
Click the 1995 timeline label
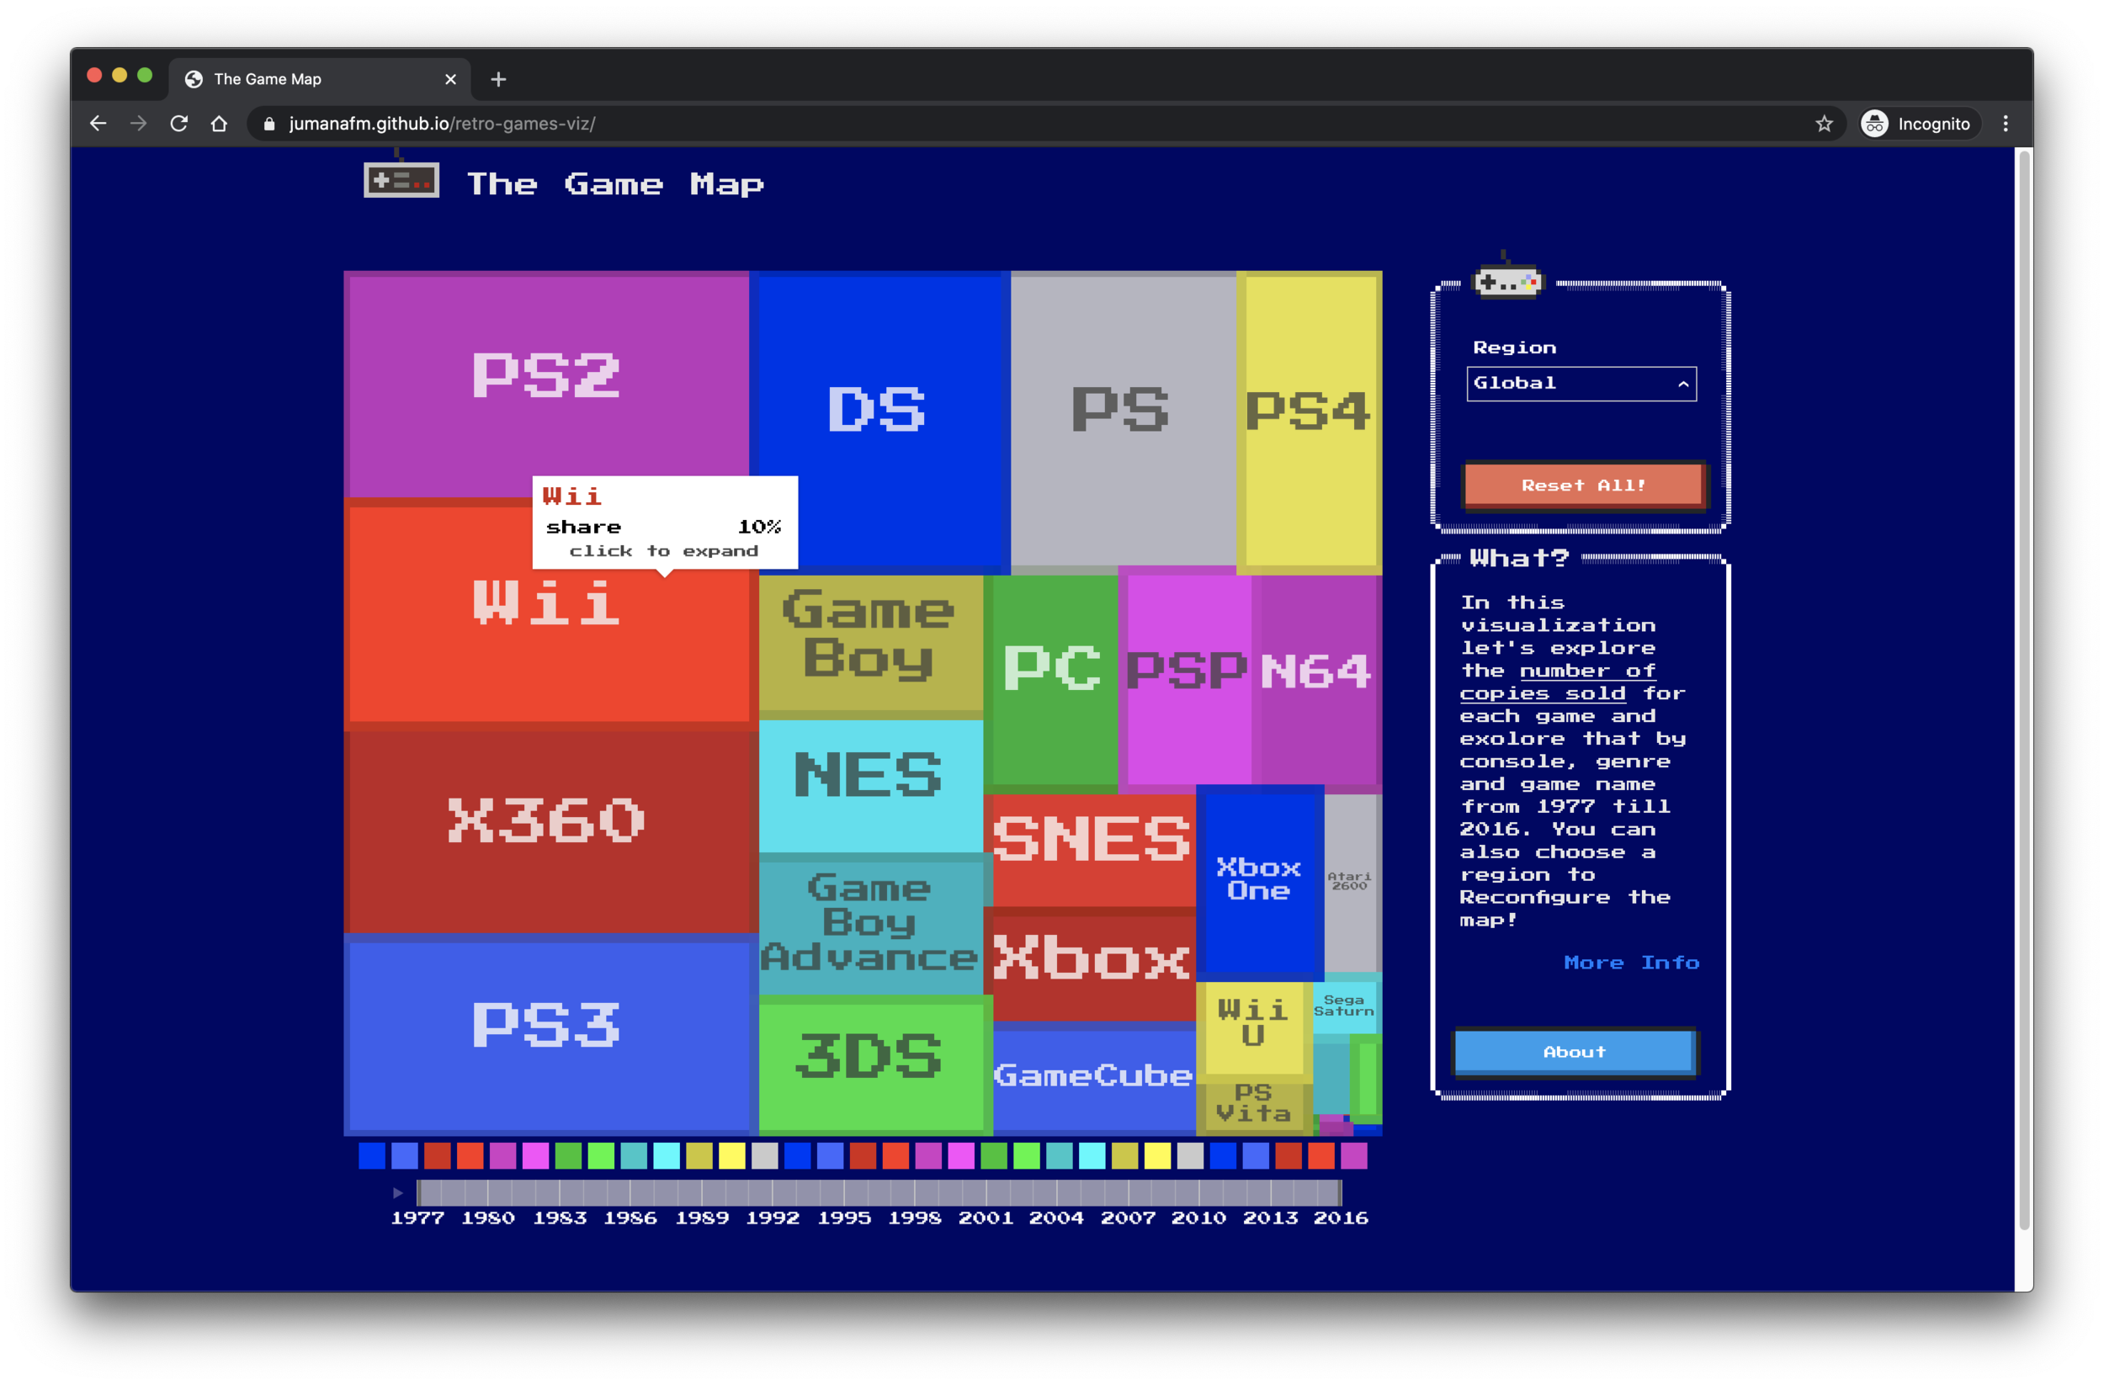tap(844, 1219)
